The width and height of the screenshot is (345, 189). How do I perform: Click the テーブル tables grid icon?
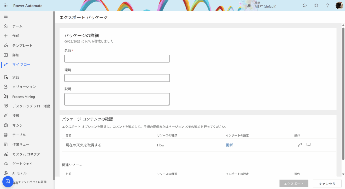click(x=6, y=135)
